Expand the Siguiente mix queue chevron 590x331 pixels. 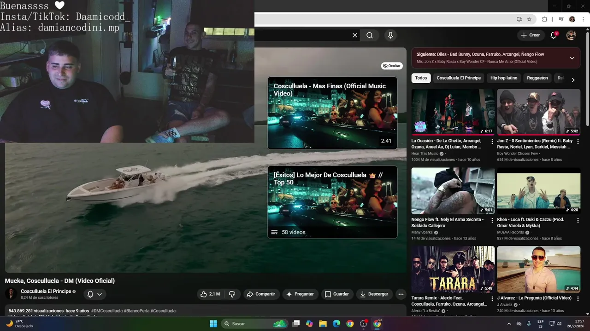point(572,58)
